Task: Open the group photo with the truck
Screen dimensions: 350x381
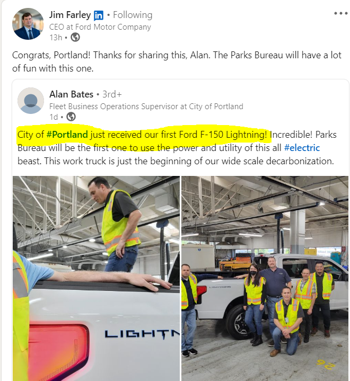Action: tap(265, 278)
